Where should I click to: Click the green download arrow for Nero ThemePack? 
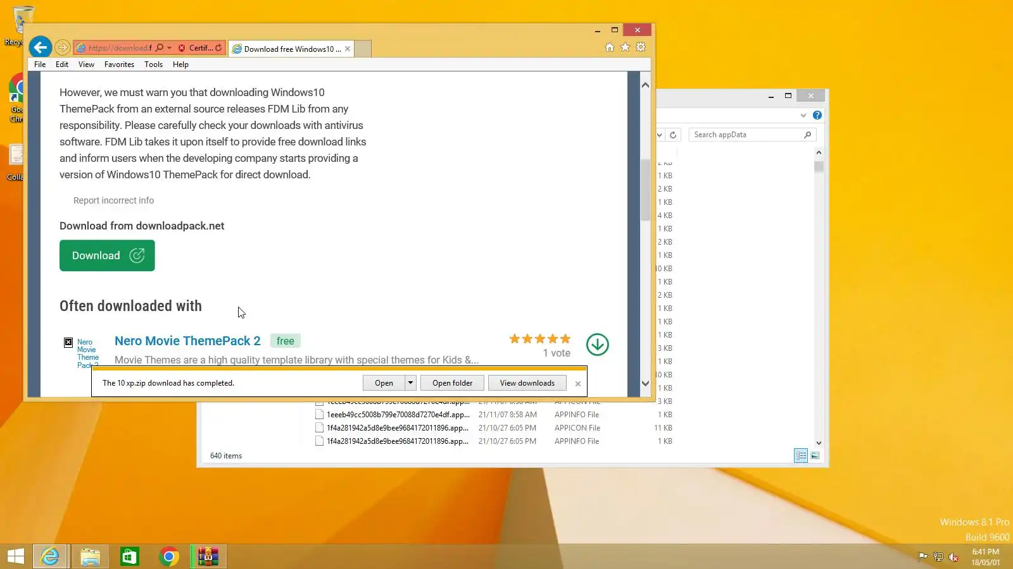click(x=597, y=345)
